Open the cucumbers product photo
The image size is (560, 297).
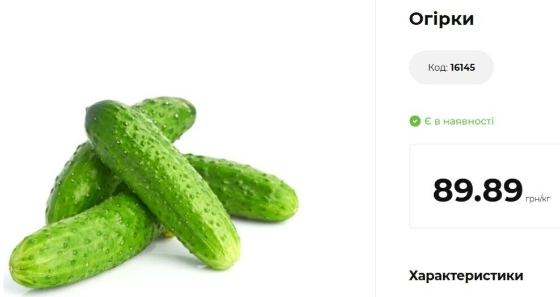click(x=154, y=193)
